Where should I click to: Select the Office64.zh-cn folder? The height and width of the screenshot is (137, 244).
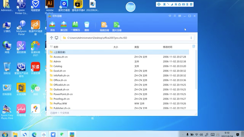pos(119,85)
